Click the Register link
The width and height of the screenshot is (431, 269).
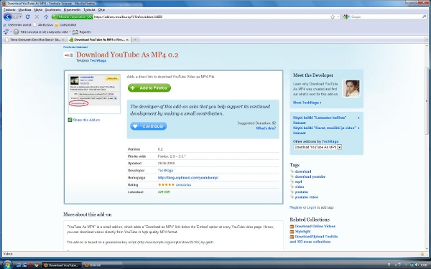tap(296, 207)
